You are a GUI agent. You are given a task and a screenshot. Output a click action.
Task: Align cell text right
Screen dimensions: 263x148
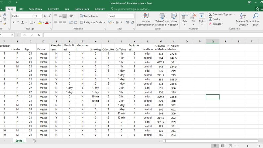pos(65,22)
